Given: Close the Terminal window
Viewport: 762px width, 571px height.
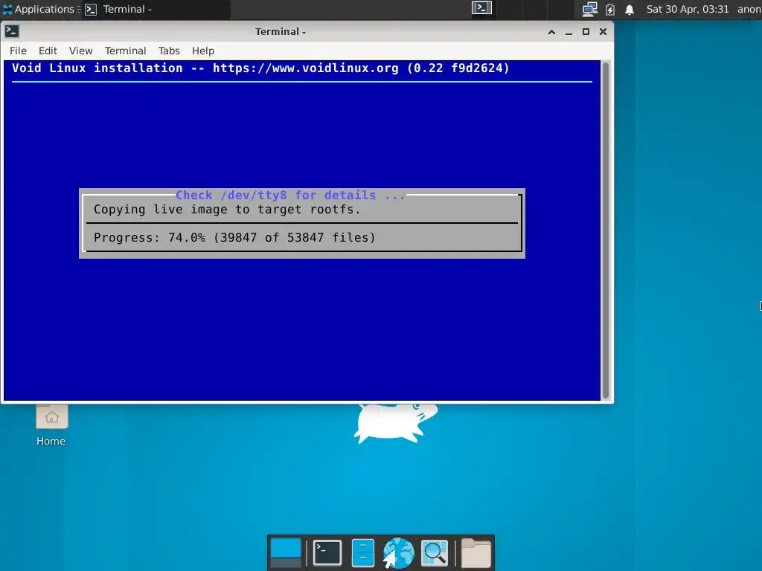Looking at the screenshot, I should [603, 31].
